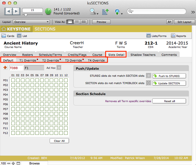Toggle STUREG slots mismatch checkbox
The image size is (196, 165).
(149, 76)
